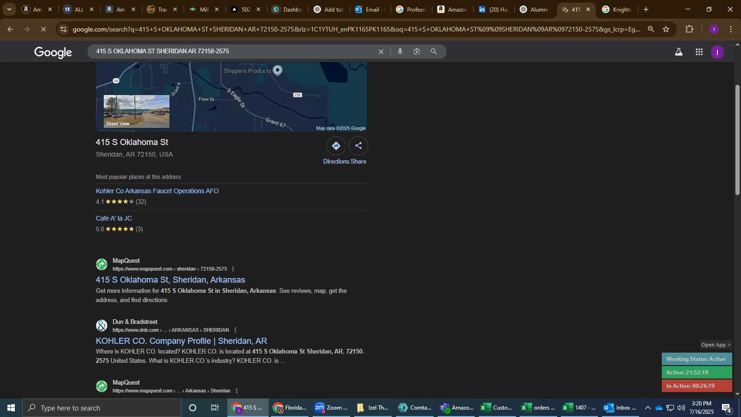Open search by image lens icon

(x=417, y=51)
